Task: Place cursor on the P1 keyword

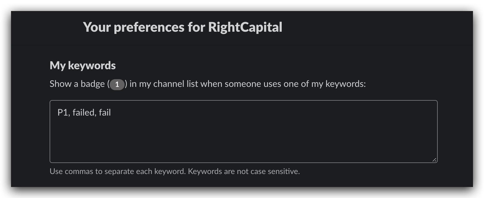Action: click(63, 113)
